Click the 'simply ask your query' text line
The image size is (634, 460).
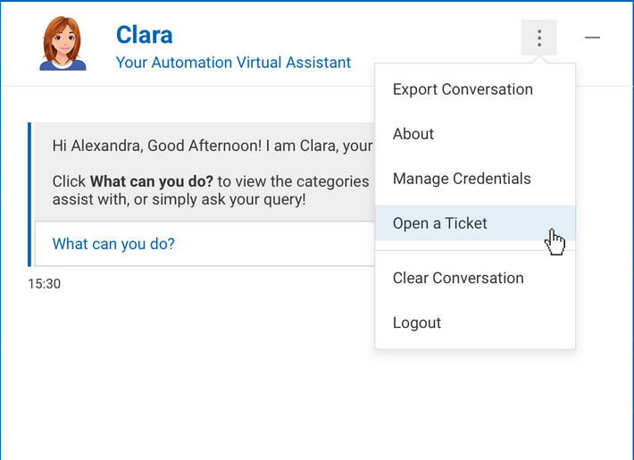click(x=179, y=199)
